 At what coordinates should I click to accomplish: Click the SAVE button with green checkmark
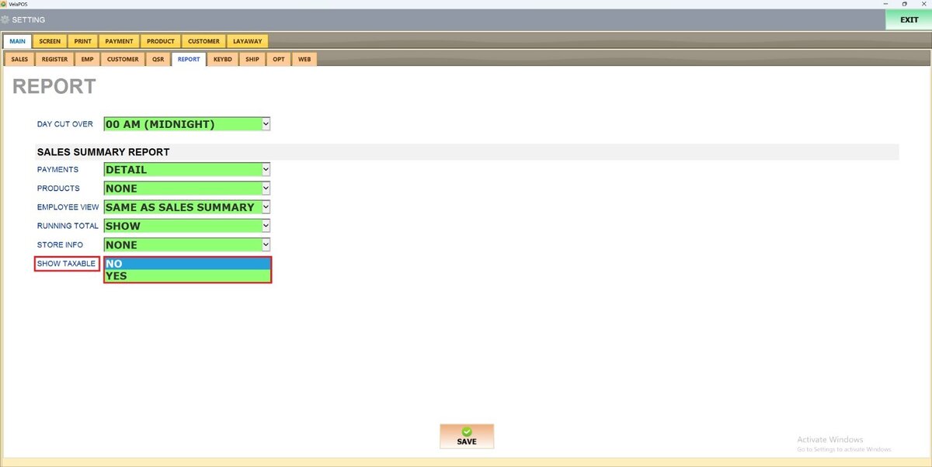point(466,436)
